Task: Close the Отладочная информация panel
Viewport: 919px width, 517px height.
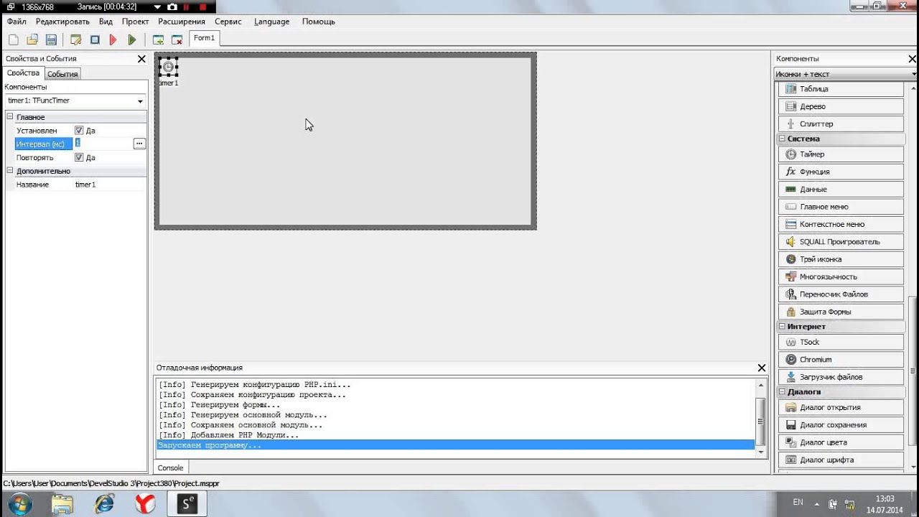Action: click(762, 368)
